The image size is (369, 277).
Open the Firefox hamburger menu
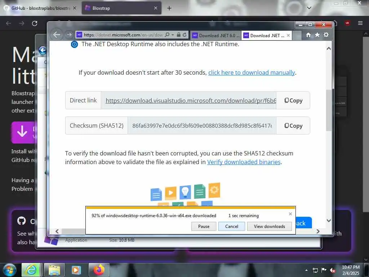pos(360,23)
